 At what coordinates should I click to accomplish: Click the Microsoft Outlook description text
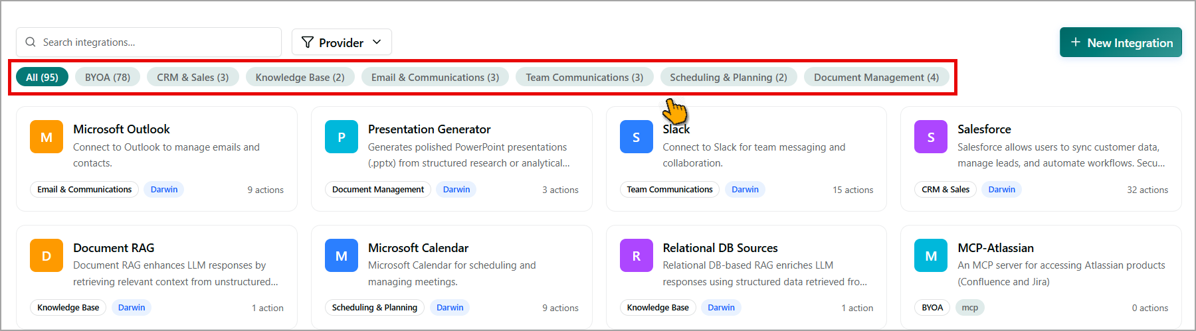click(x=166, y=155)
